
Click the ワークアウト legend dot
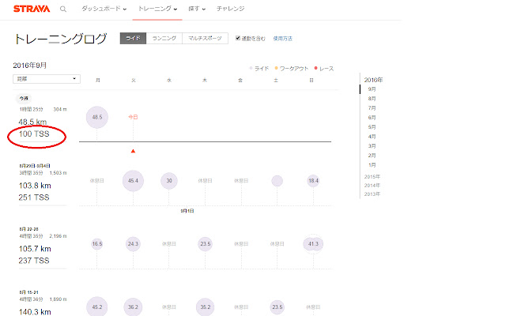276,68
